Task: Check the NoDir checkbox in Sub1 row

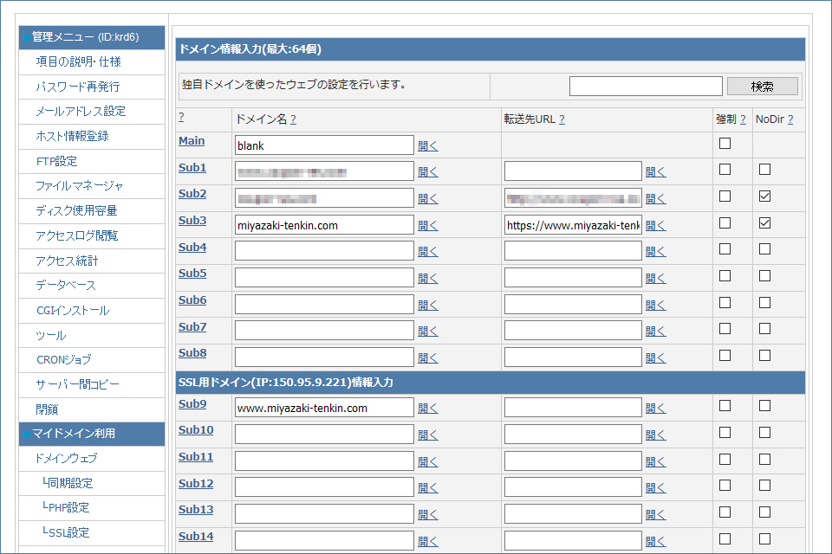Action: click(x=764, y=169)
